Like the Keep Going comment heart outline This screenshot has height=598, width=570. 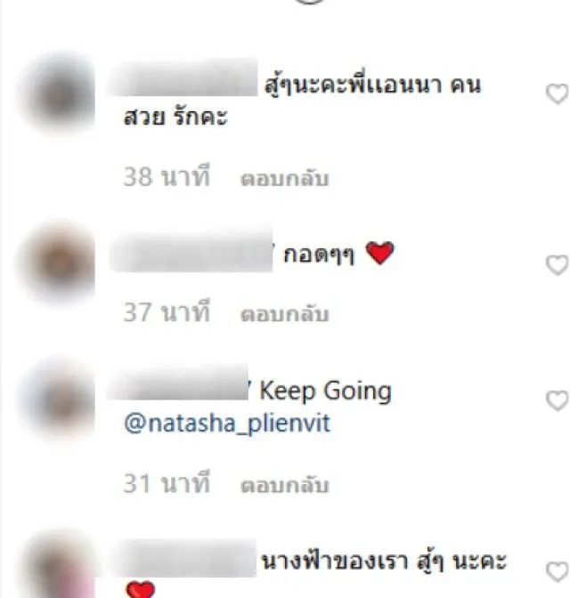pyautogui.click(x=558, y=400)
